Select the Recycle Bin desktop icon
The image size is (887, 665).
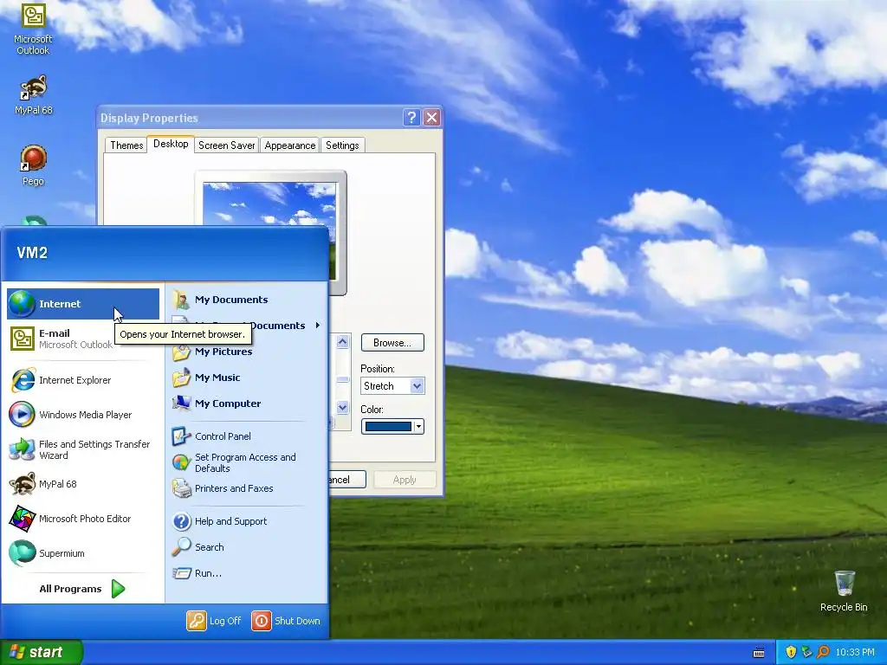tap(844, 591)
